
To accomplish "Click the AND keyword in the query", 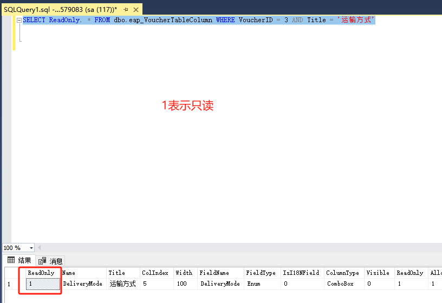I will pos(297,20).
